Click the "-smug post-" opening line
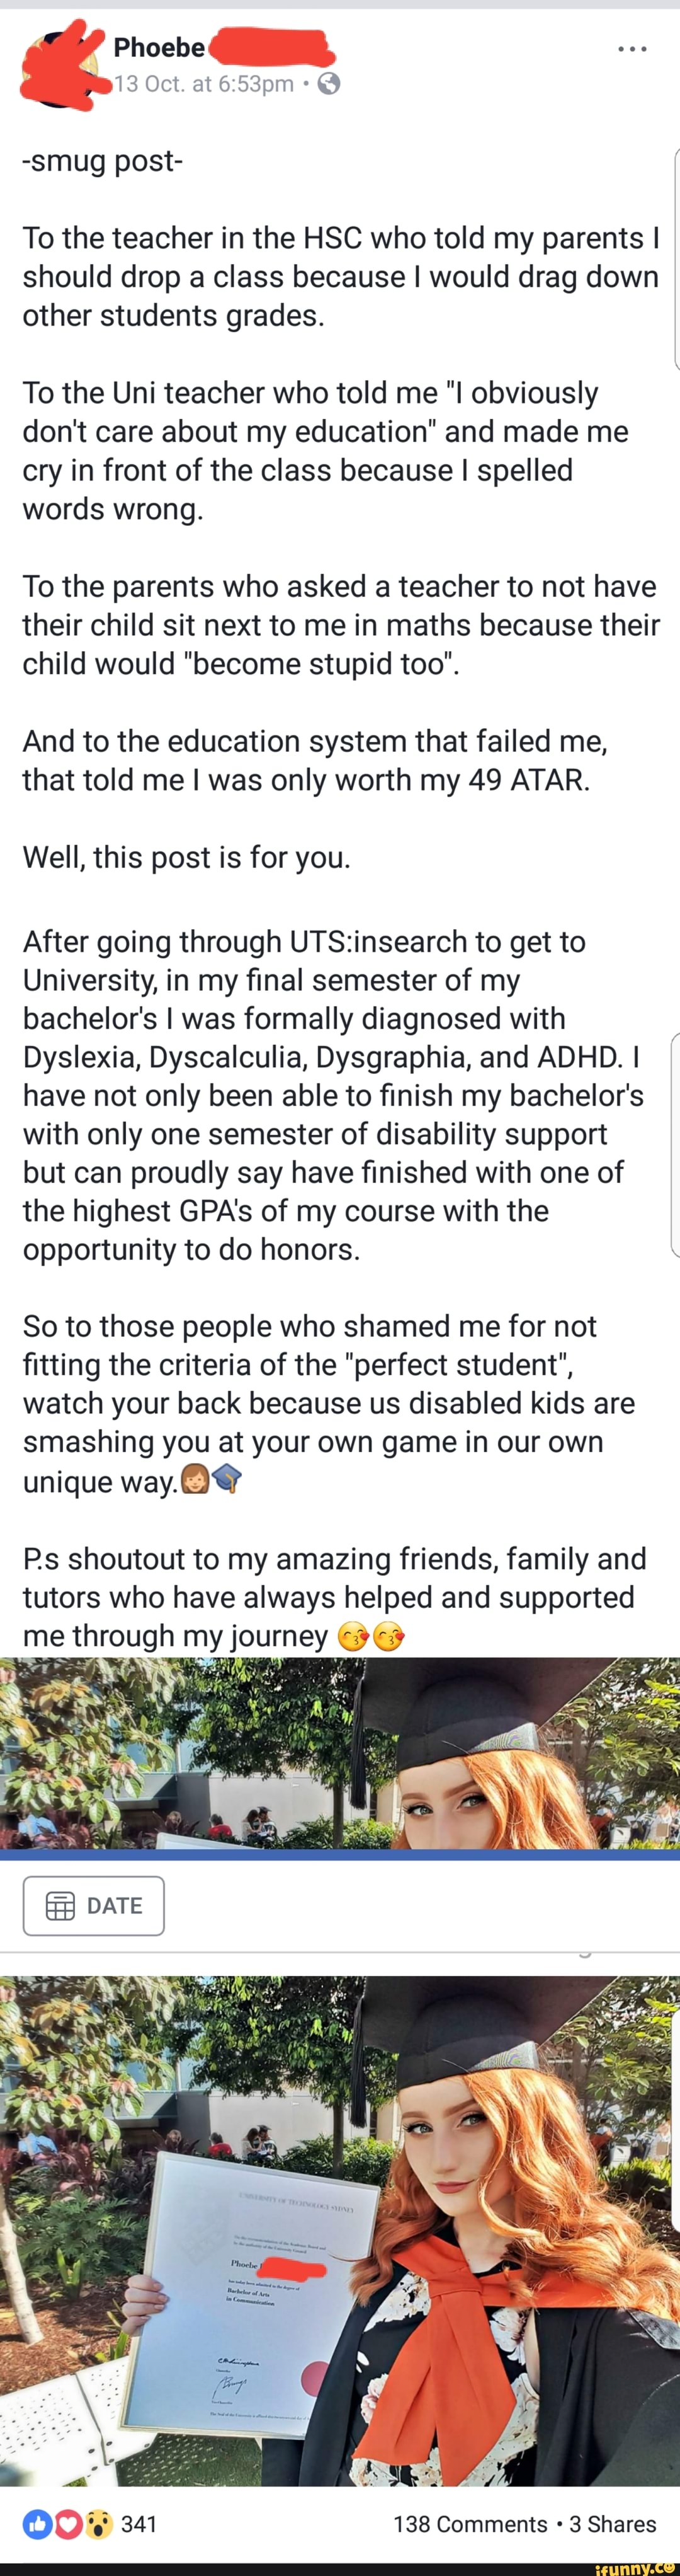Screen dimensions: 680x2576 103,161
